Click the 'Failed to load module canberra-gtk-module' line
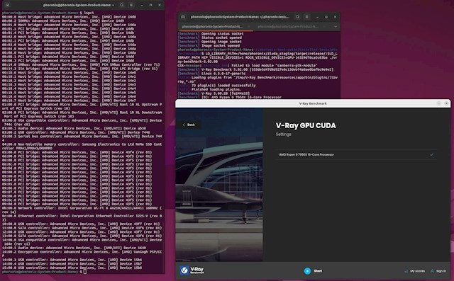The image size is (454, 281). point(248,66)
